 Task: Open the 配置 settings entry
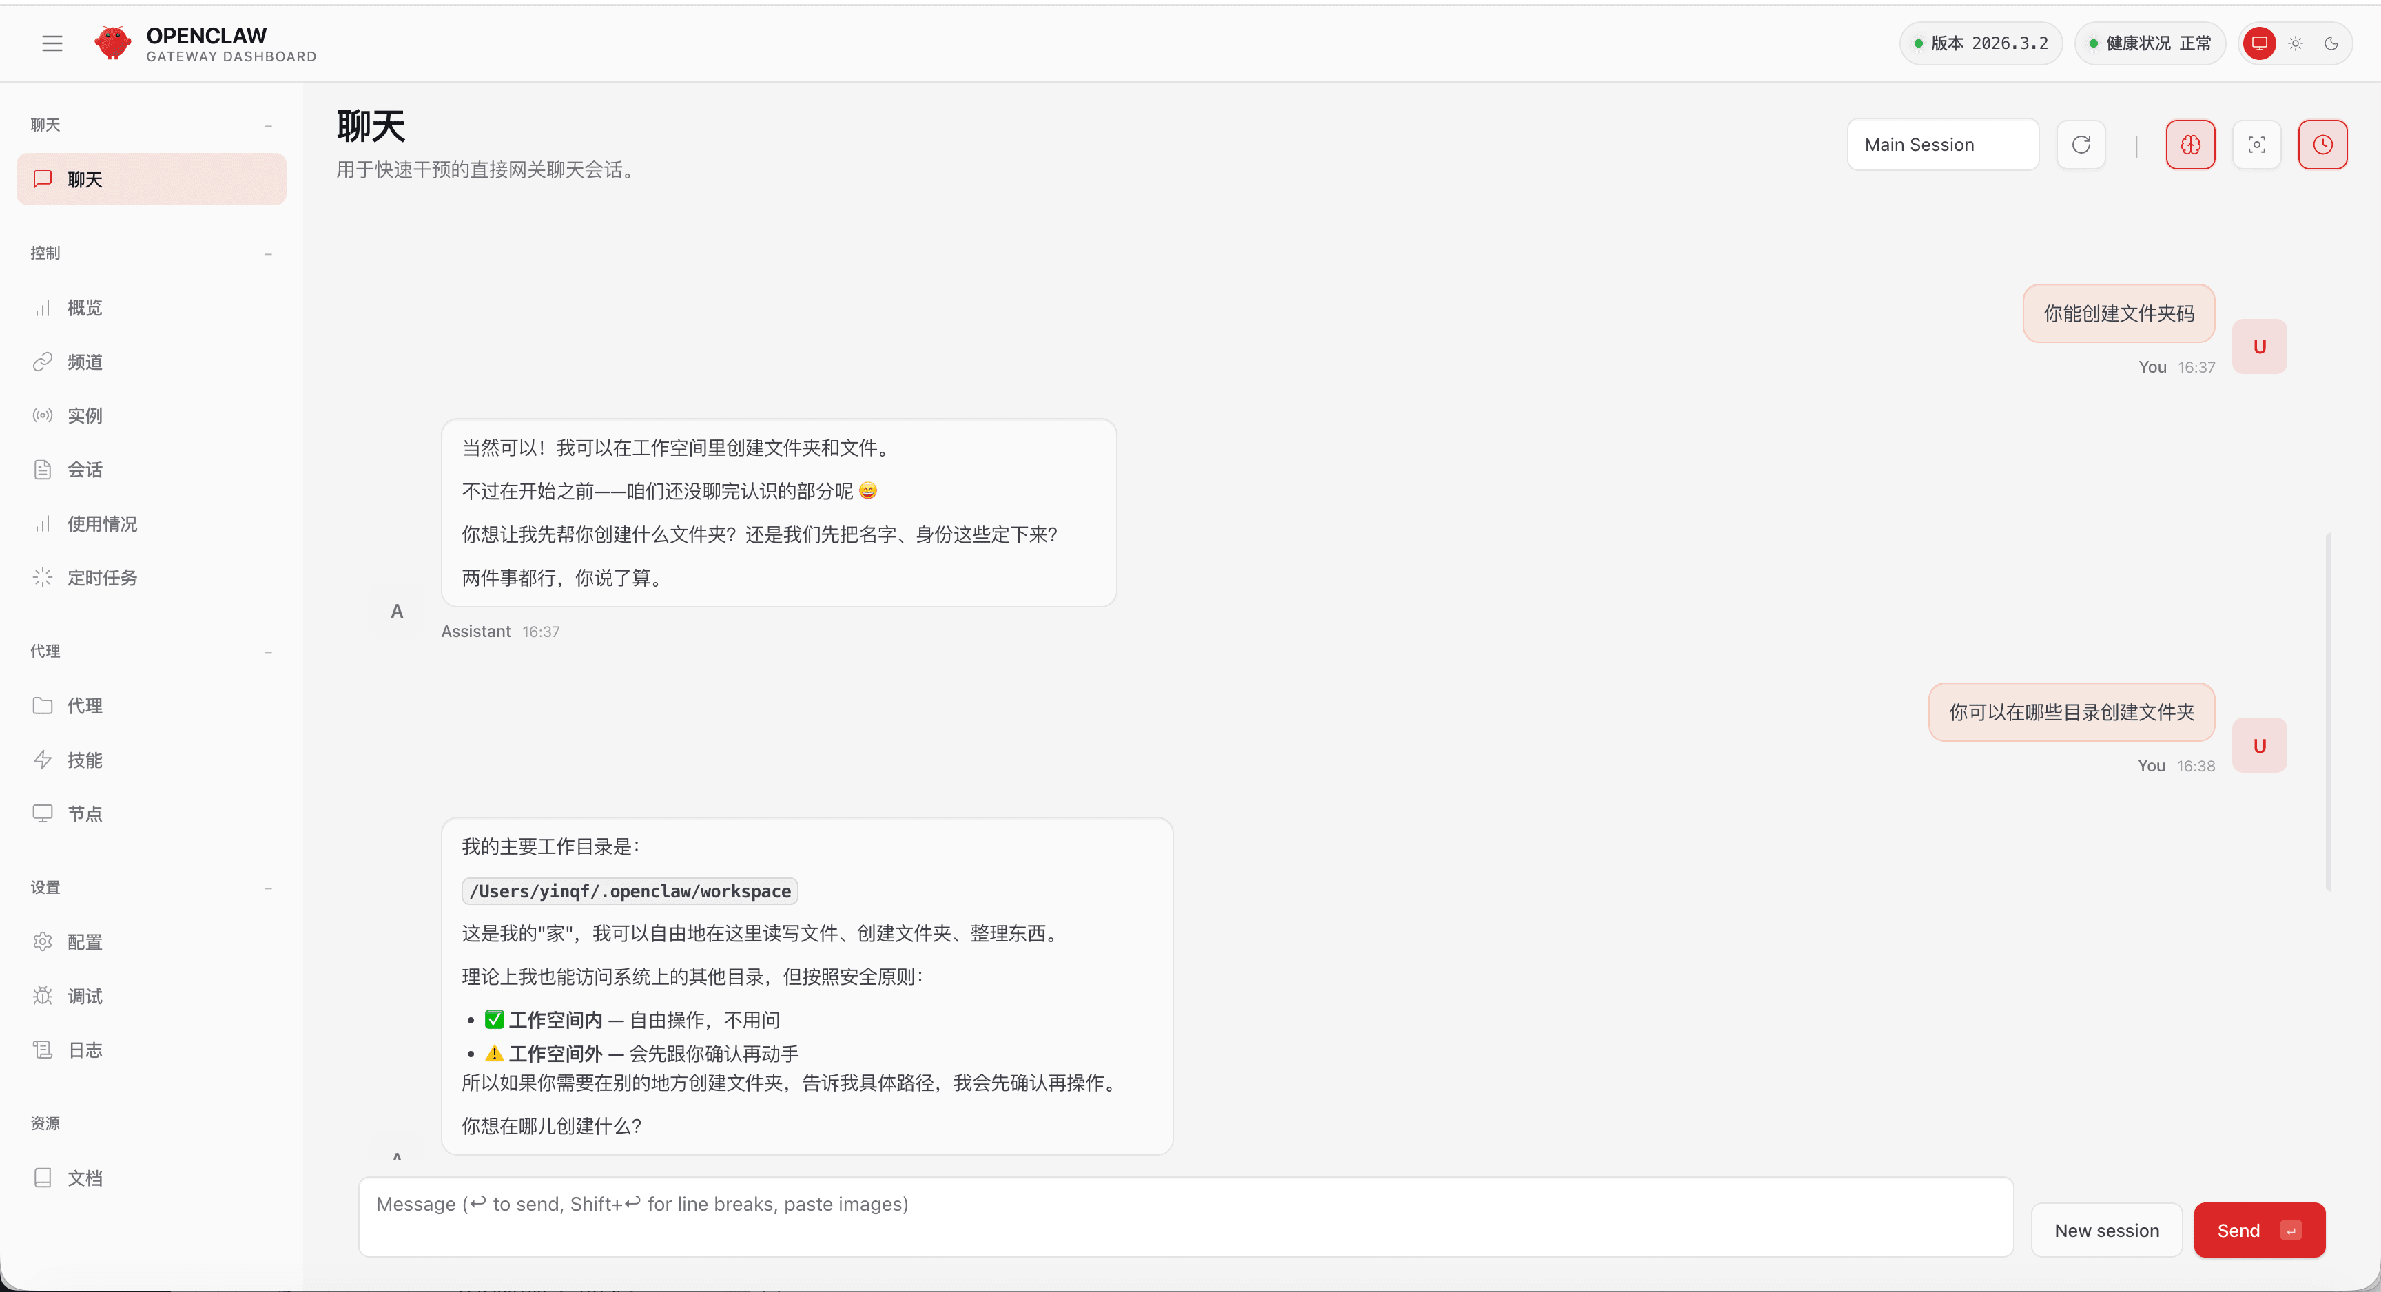[x=85, y=941]
